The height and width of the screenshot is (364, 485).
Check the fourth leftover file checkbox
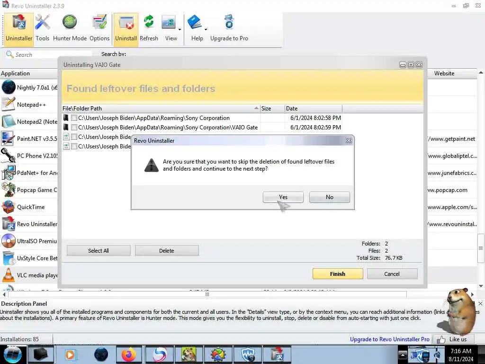[x=74, y=146]
